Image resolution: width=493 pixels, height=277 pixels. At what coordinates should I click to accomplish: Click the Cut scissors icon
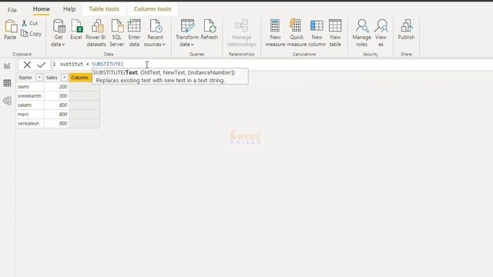pyautogui.click(x=24, y=23)
